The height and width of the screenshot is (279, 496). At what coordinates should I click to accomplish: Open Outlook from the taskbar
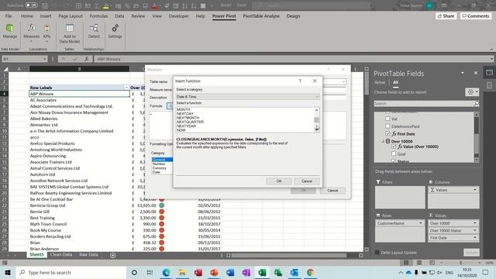pyautogui.click(x=294, y=272)
